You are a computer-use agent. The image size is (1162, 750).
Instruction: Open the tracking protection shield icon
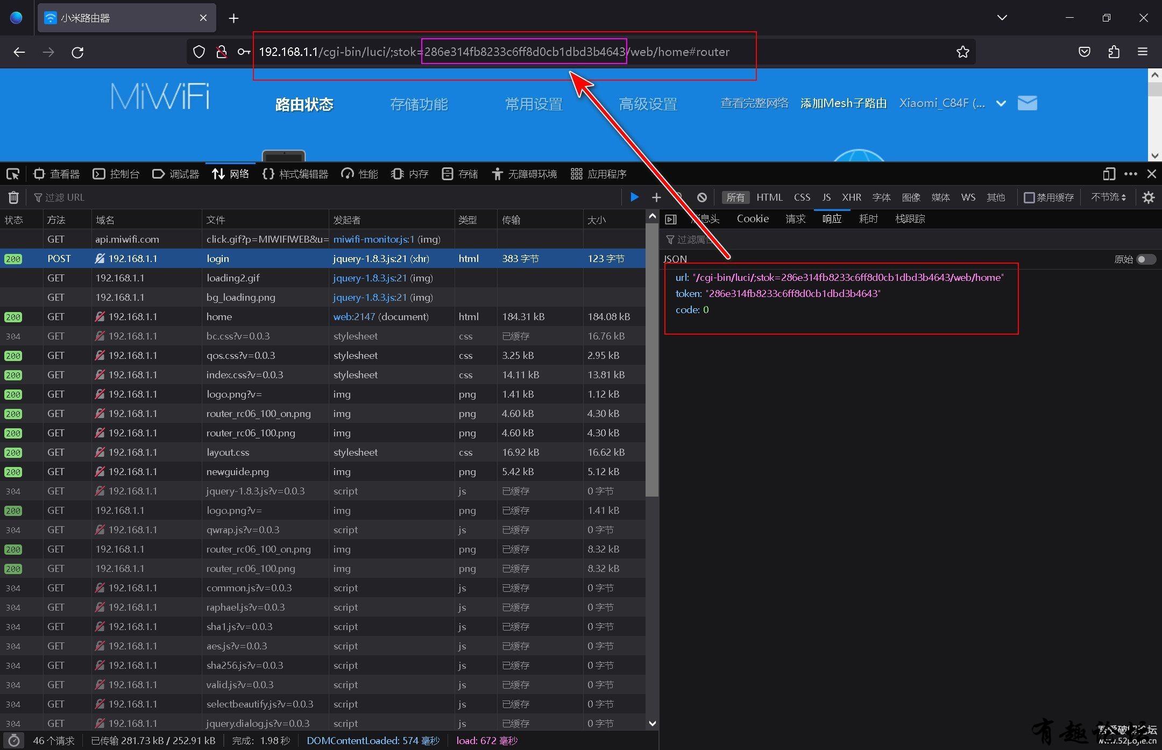pos(199,52)
